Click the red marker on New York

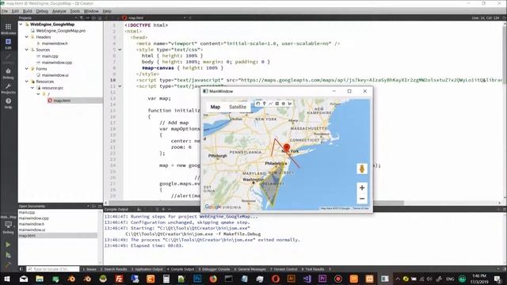point(287,148)
